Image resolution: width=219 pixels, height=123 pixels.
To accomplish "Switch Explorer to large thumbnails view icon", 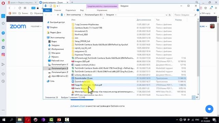I will click(x=197, y=97).
